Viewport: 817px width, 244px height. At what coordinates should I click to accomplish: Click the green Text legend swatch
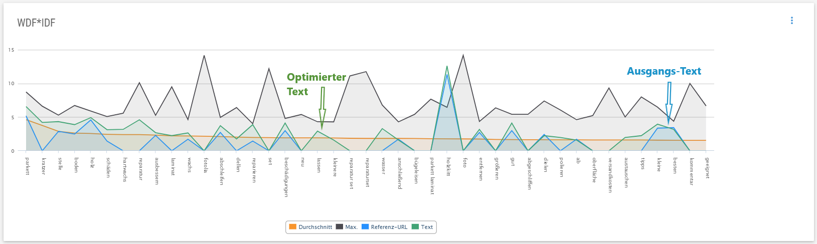pos(415,227)
